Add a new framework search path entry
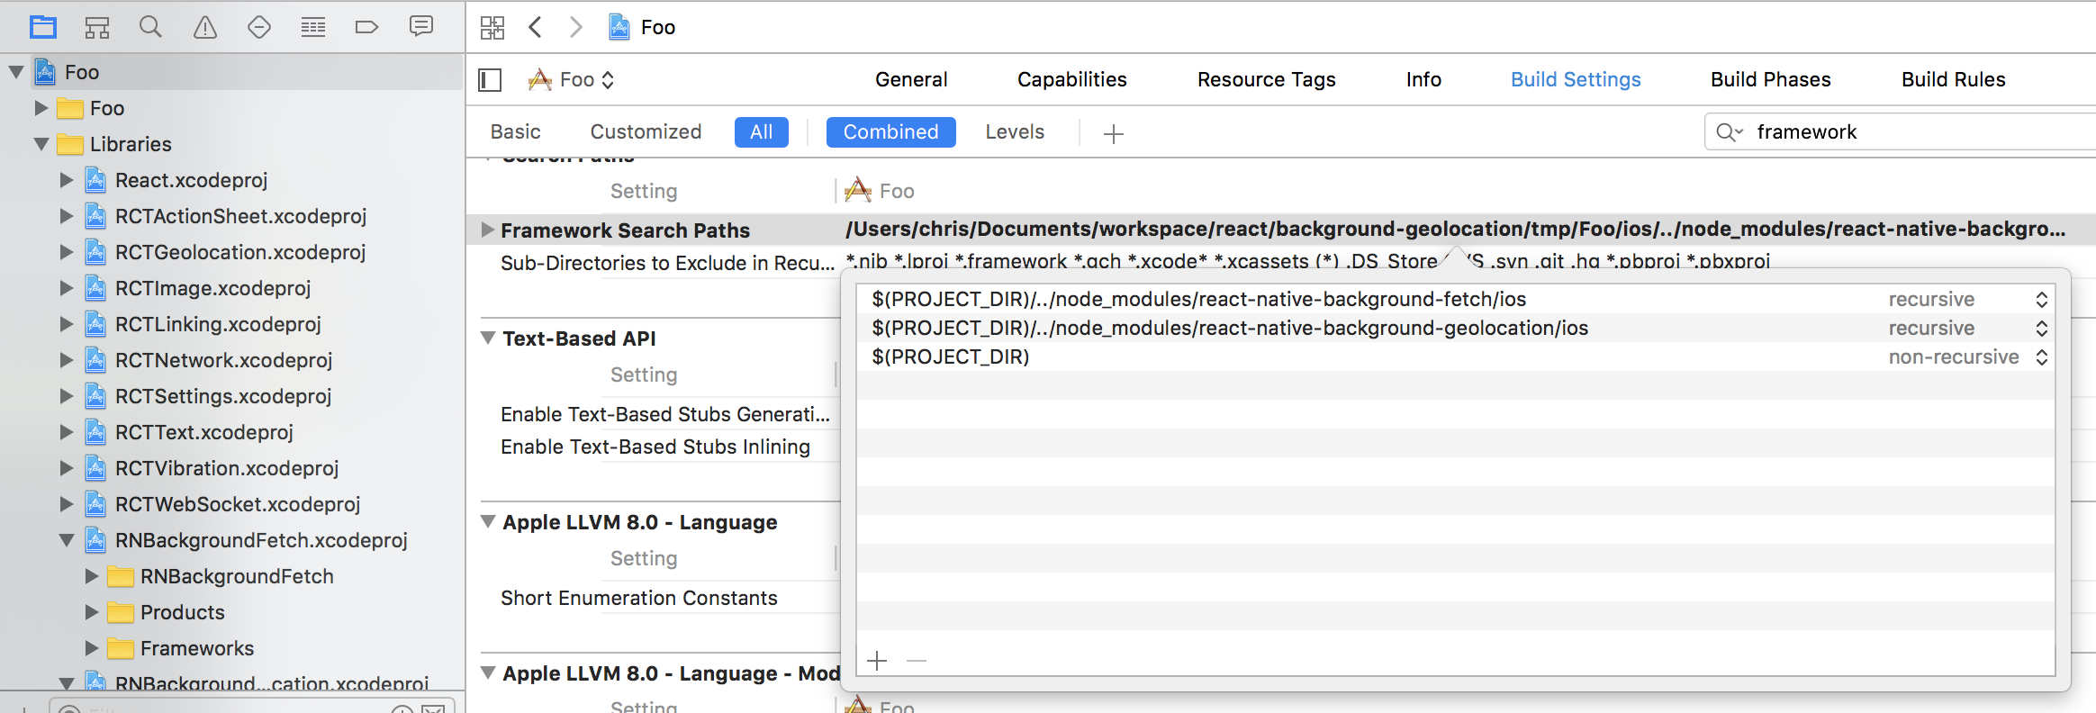The height and width of the screenshot is (713, 2096). (x=877, y=662)
